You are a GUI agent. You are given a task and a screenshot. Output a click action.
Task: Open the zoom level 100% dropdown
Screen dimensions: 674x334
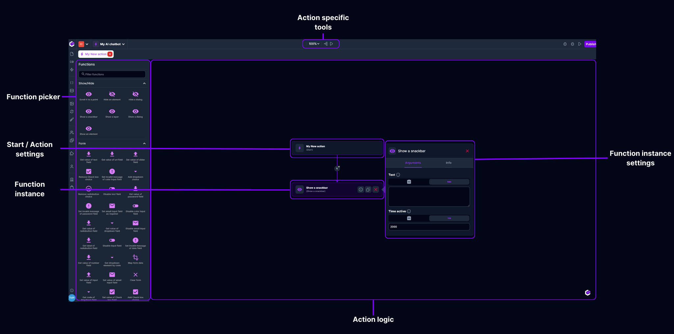click(x=313, y=43)
